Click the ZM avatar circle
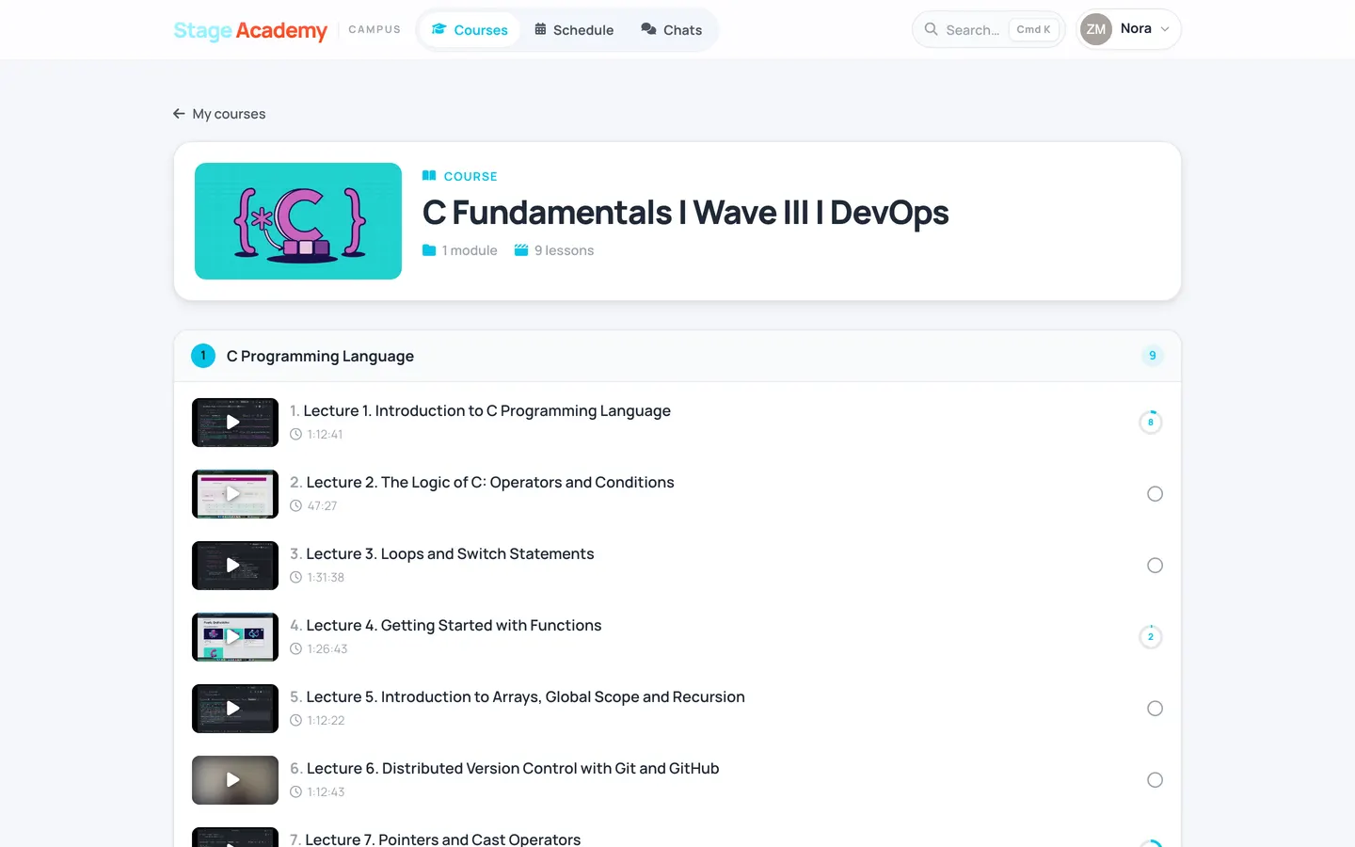This screenshot has width=1355, height=847. click(x=1096, y=29)
